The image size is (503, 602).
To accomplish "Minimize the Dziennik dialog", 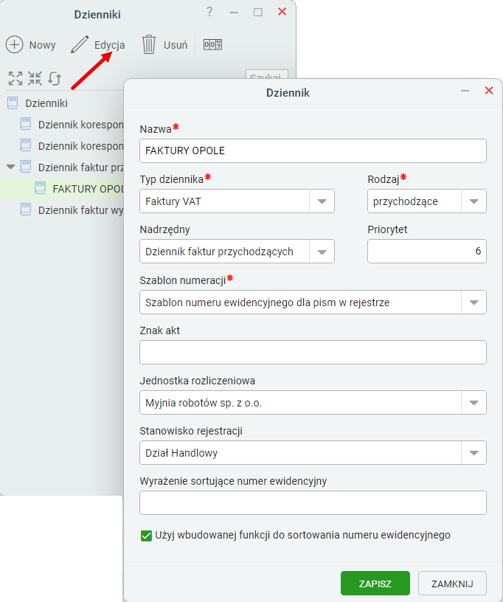I will (x=465, y=91).
